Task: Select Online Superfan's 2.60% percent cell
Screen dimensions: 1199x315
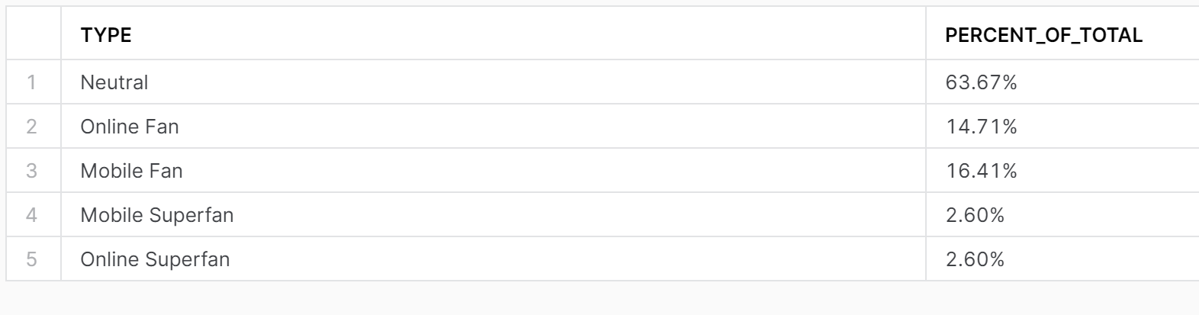Action: tap(975, 259)
